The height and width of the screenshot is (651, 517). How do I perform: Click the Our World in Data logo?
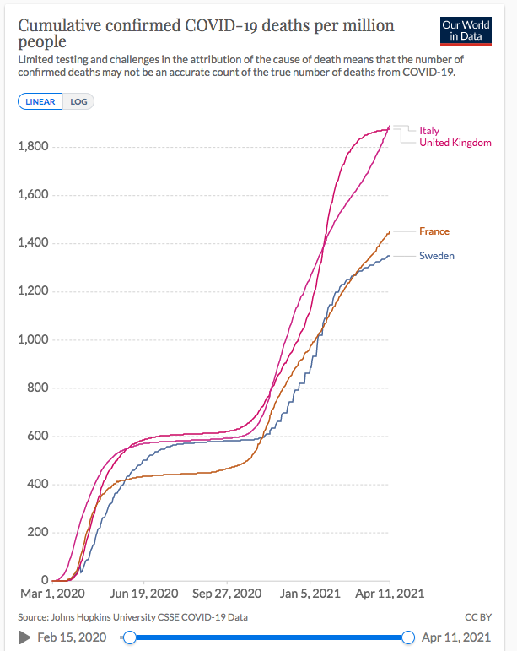466,30
